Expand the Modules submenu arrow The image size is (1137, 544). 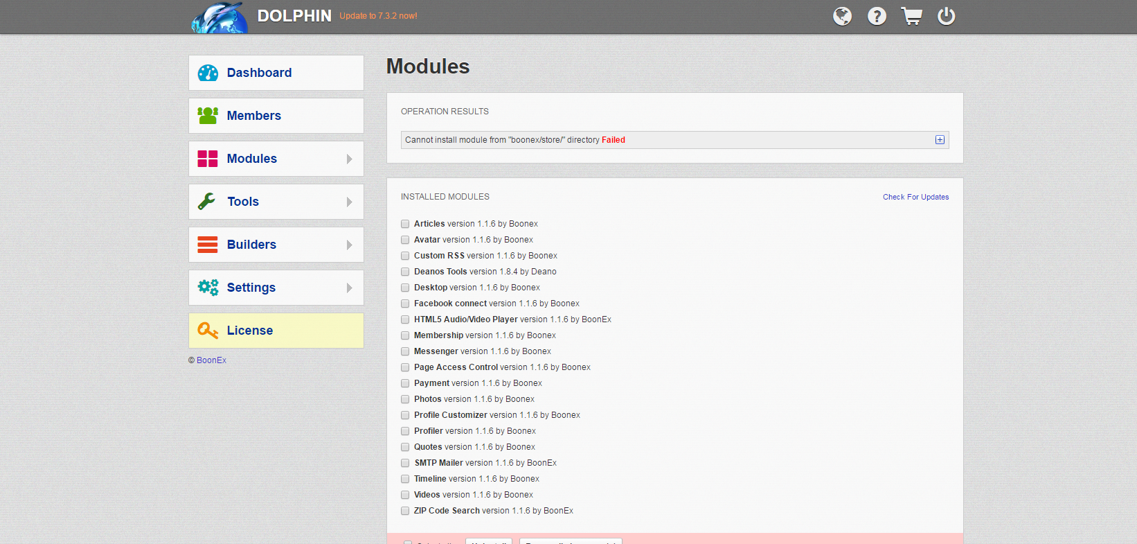click(x=350, y=159)
